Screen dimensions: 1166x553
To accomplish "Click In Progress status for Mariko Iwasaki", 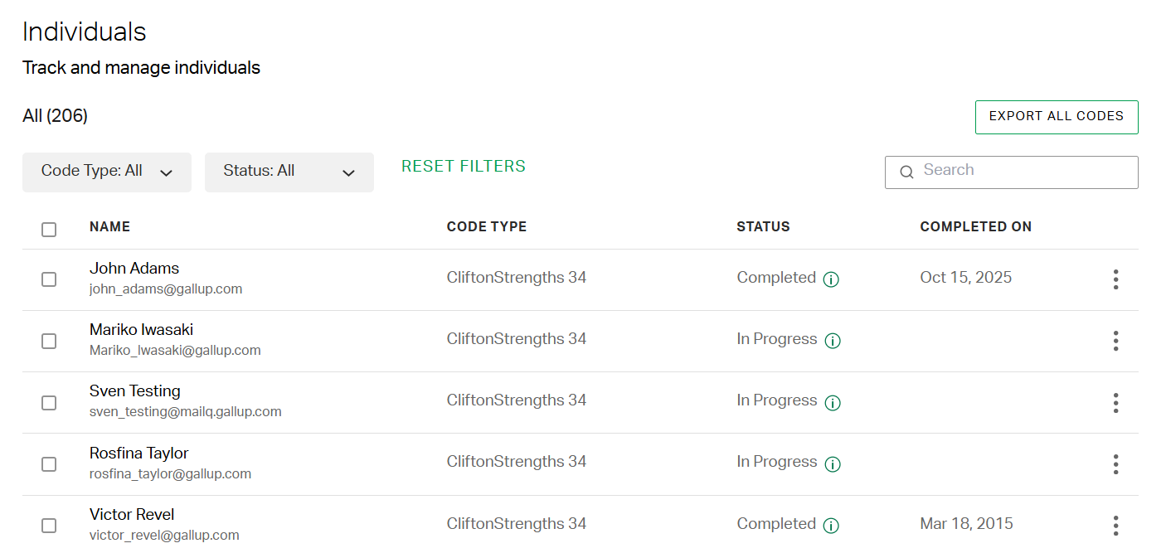I will pyautogui.click(x=777, y=339).
